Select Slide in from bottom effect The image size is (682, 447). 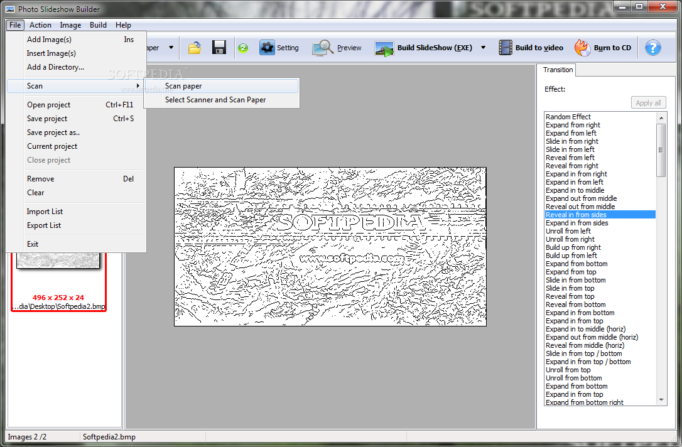tap(600, 280)
